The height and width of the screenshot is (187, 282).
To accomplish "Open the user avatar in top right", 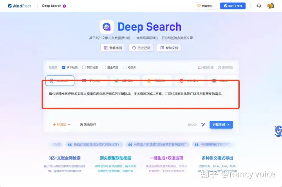I will point(271,6).
